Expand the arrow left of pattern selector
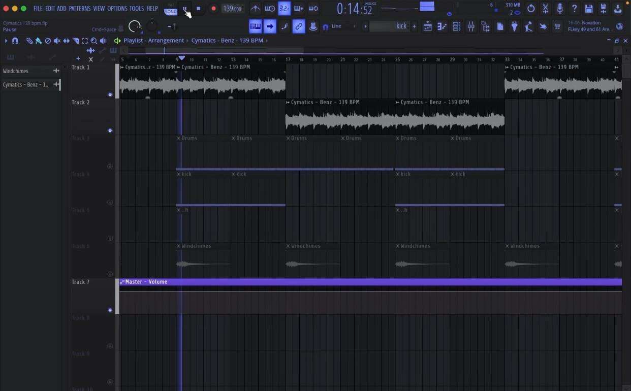This screenshot has width=631, height=391. [x=365, y=26]
